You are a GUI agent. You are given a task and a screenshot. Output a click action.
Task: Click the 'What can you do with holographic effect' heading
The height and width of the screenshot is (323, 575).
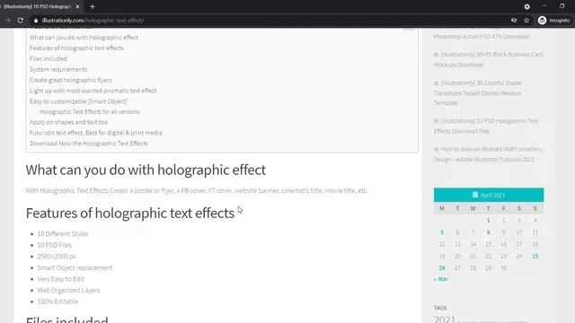pyautogui.click(x=146, y=170)
